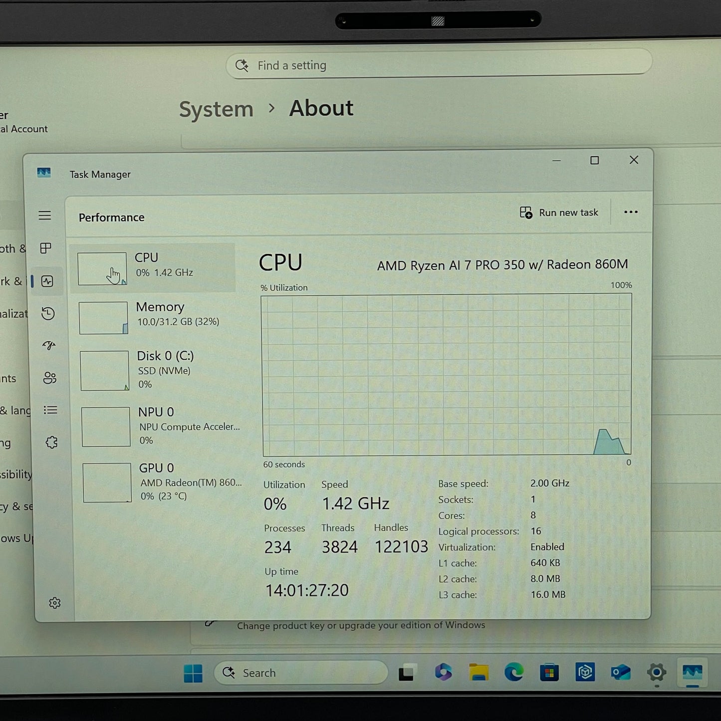The width and height of the screenshot is (721, 721).
Task: Open File Explorer taskbar icon
Action: [479, 673]
